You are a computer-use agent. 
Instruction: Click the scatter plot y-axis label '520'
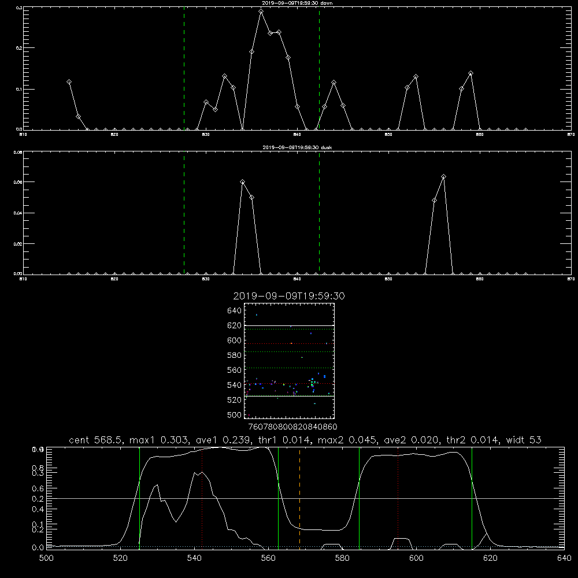(x=235, y=400)
